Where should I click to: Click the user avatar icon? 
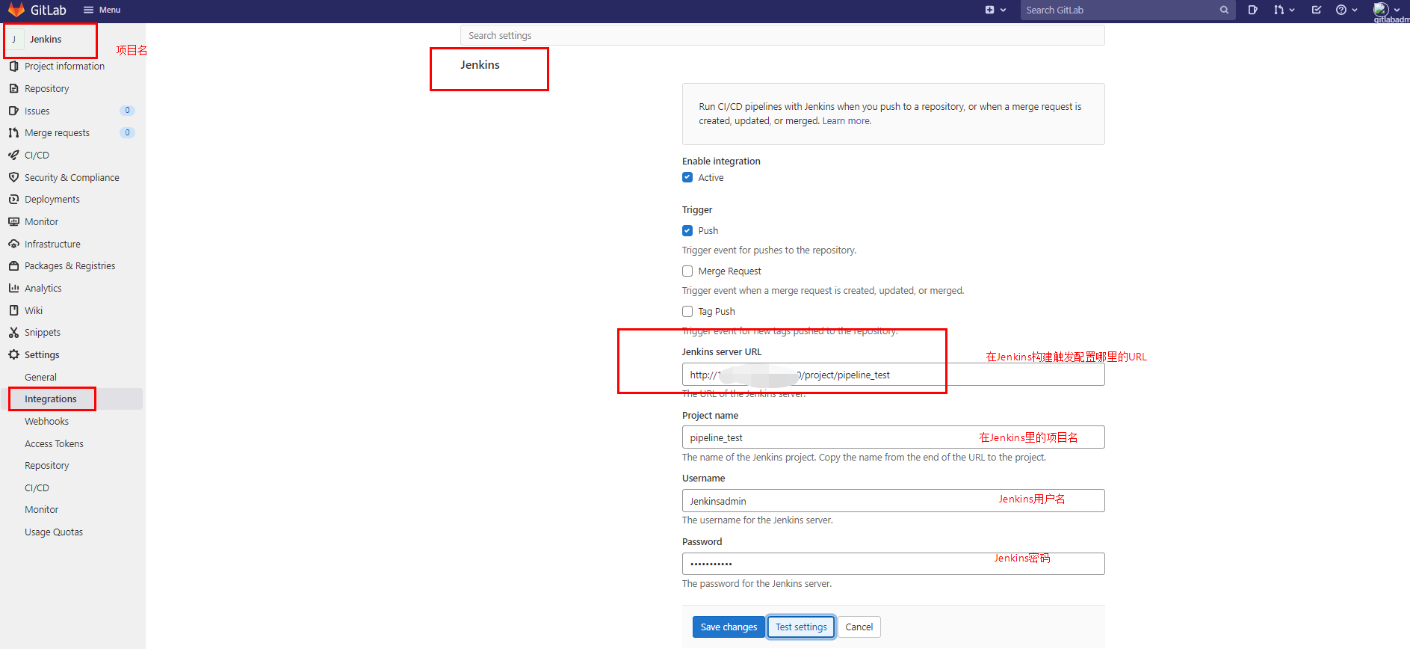point(1381,10)
